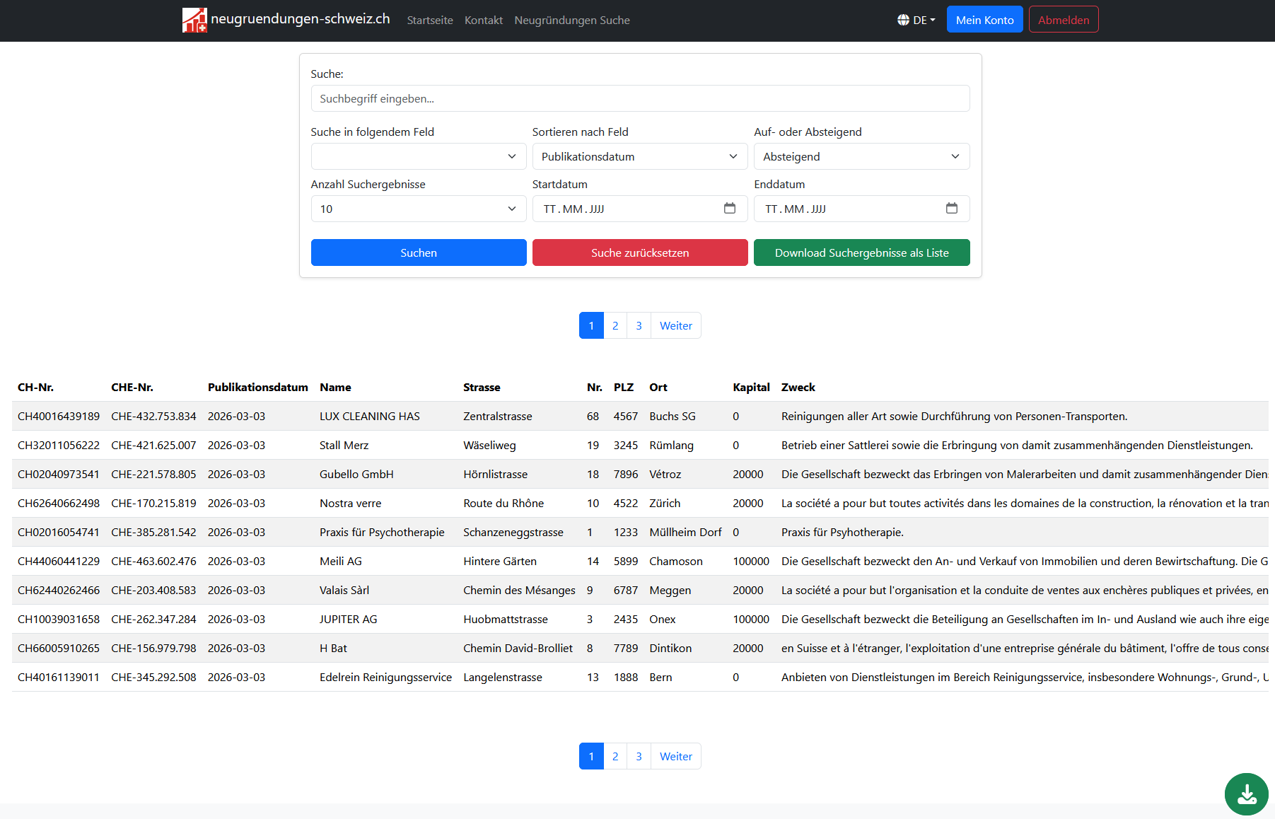Click the street 'Chemin David-Brolliet'
Image resolution: width=1275 pixels, height=819 pixels.
click(518, 648)
